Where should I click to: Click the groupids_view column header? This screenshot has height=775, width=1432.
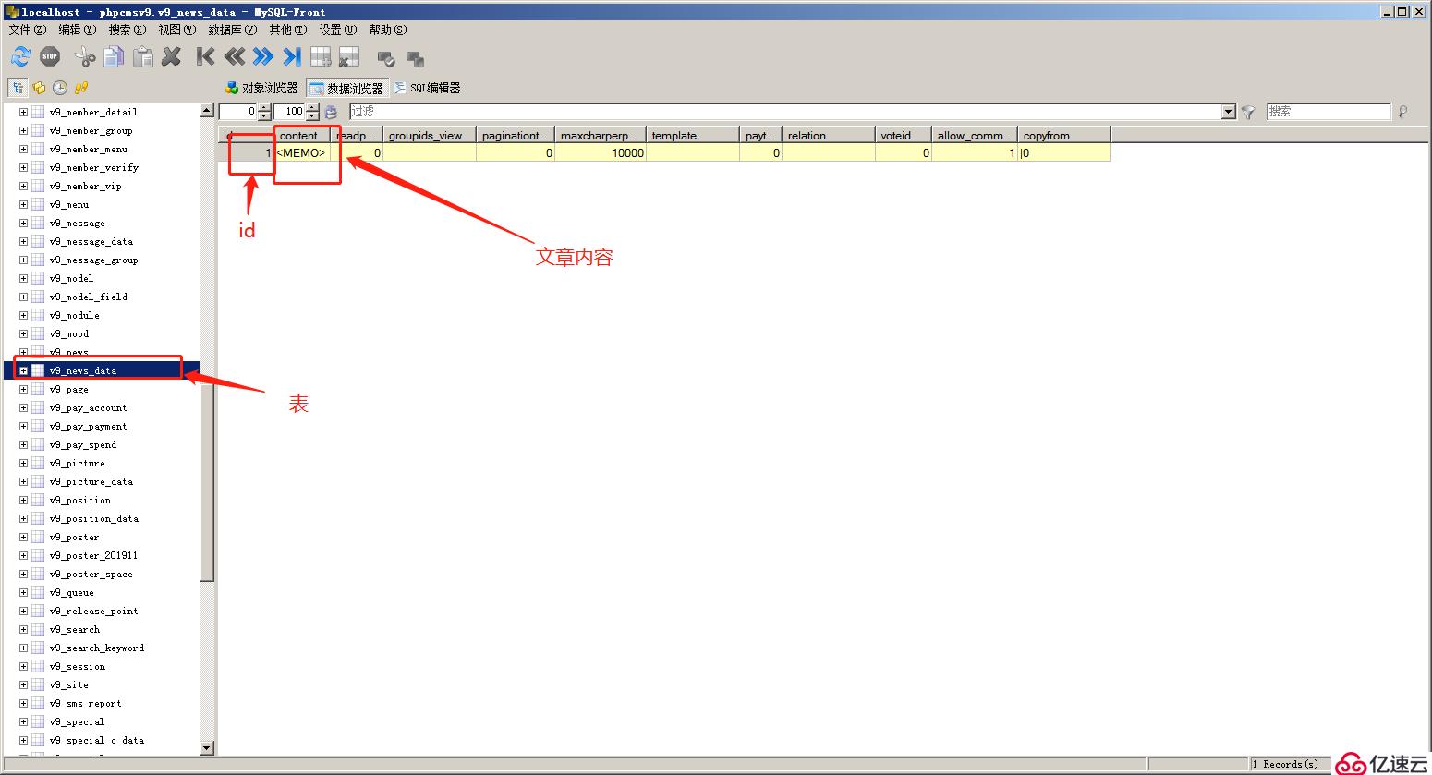click(430, 135)
